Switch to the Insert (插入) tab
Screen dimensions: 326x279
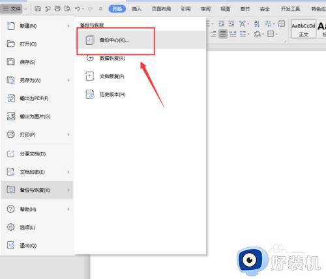[x=137, y=9]
